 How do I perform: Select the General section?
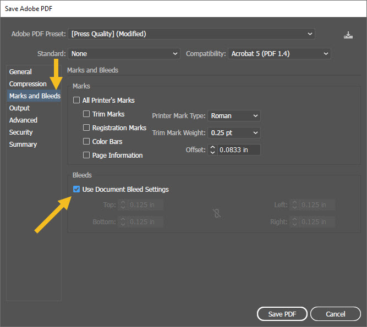(20, 72)
